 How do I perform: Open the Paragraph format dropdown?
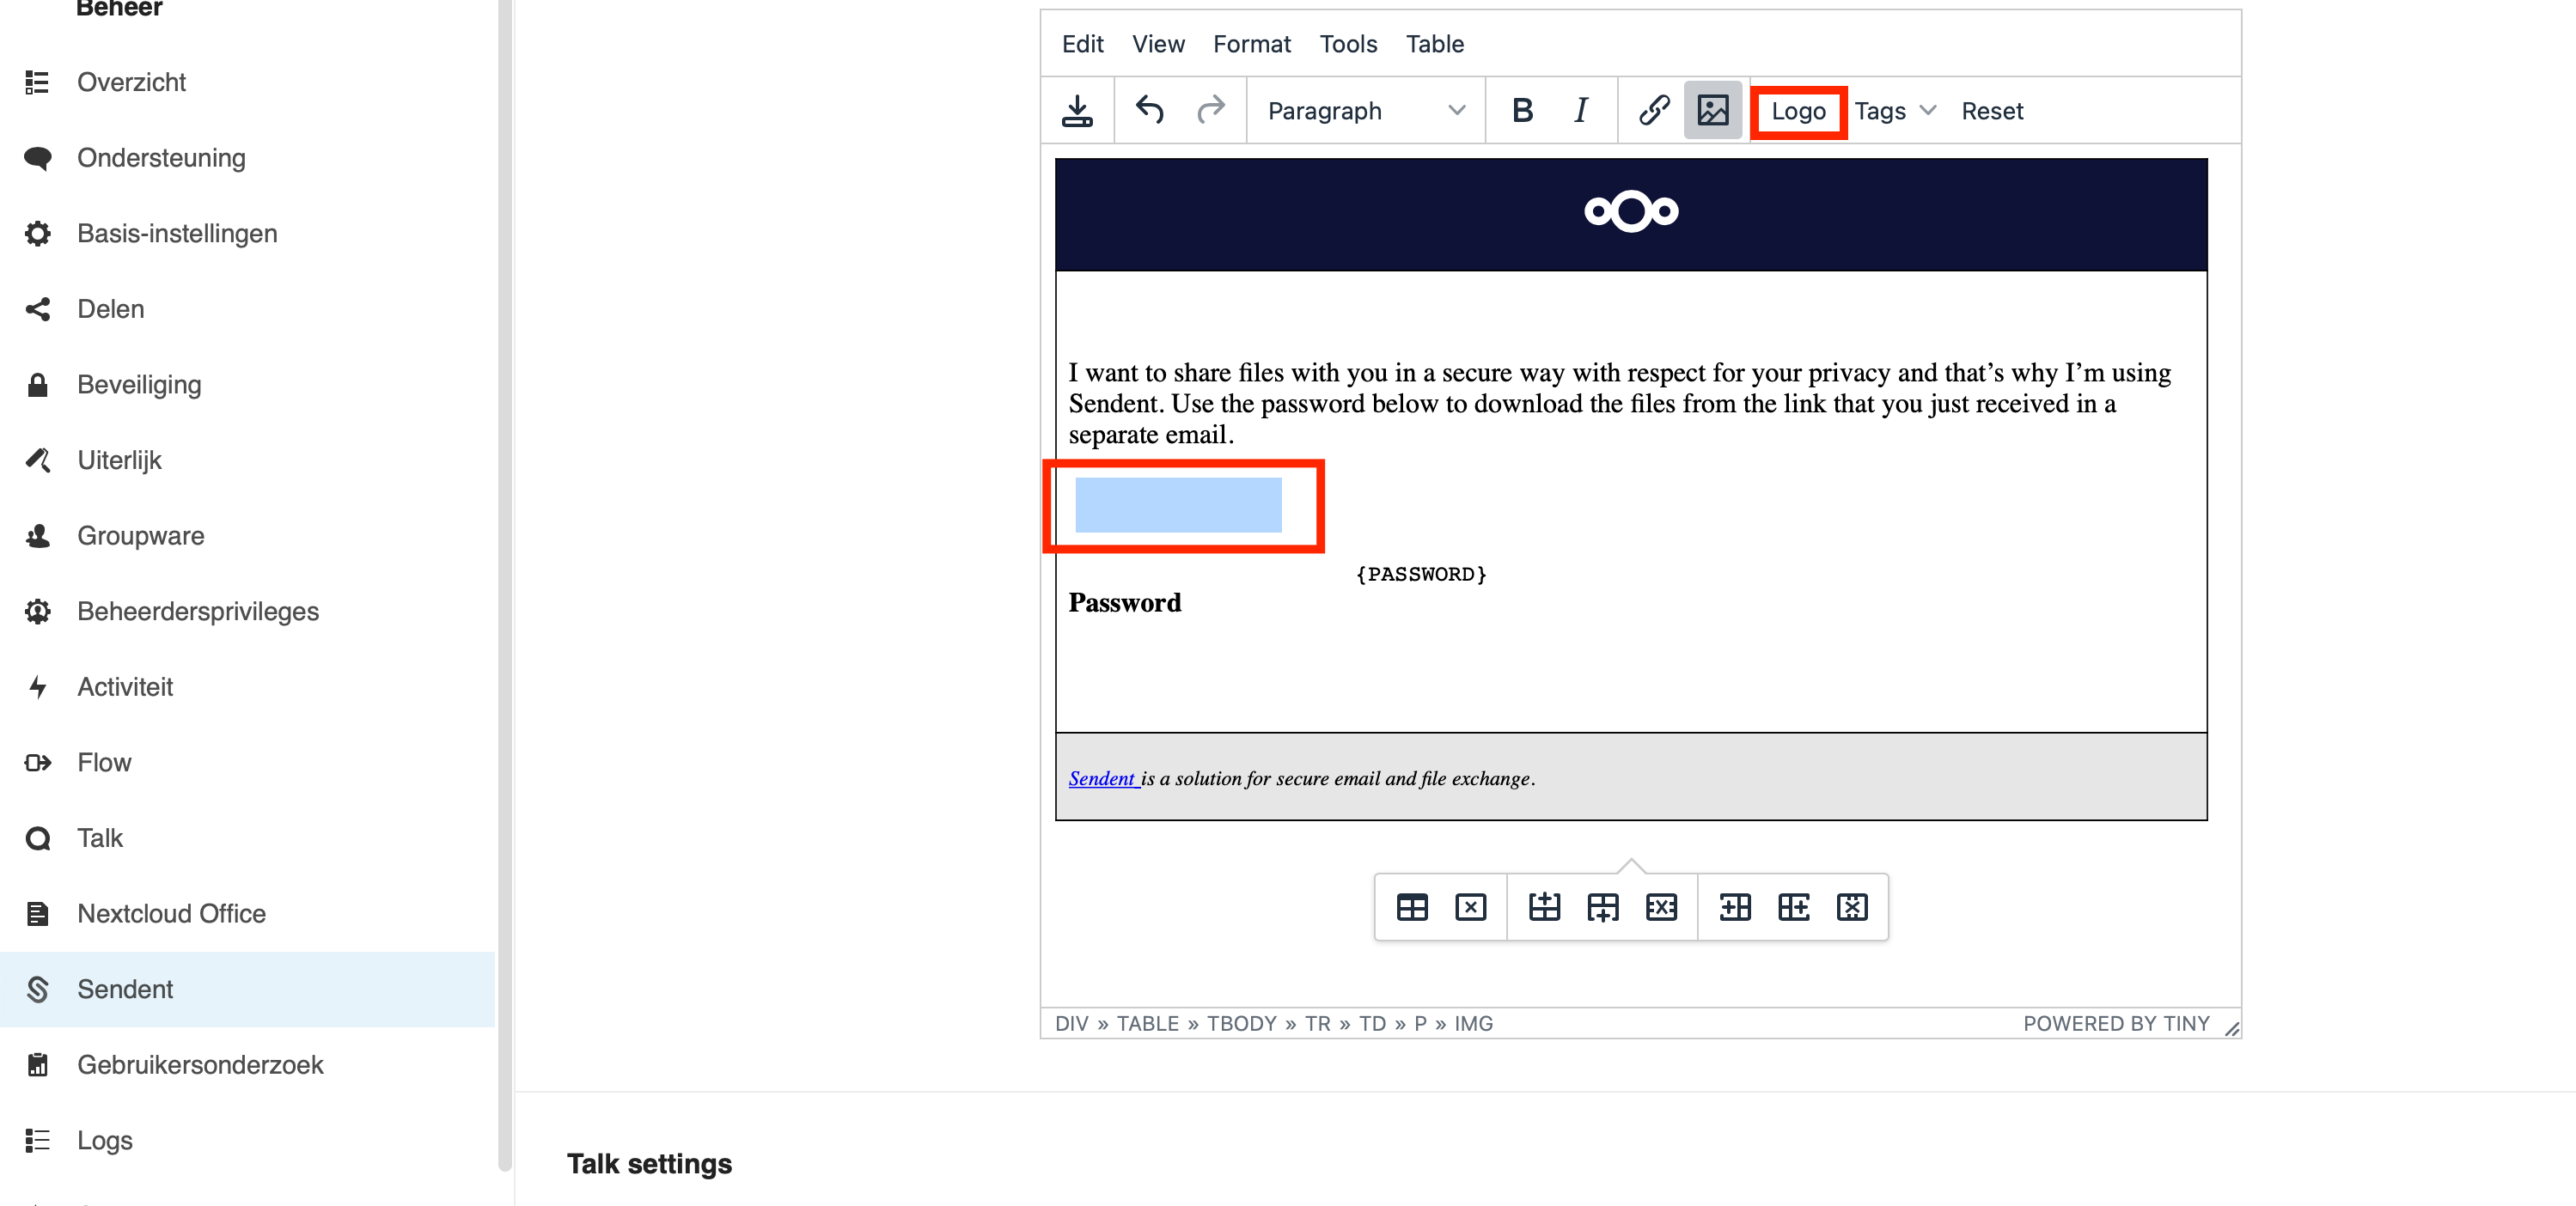(x=1365, y=110)
